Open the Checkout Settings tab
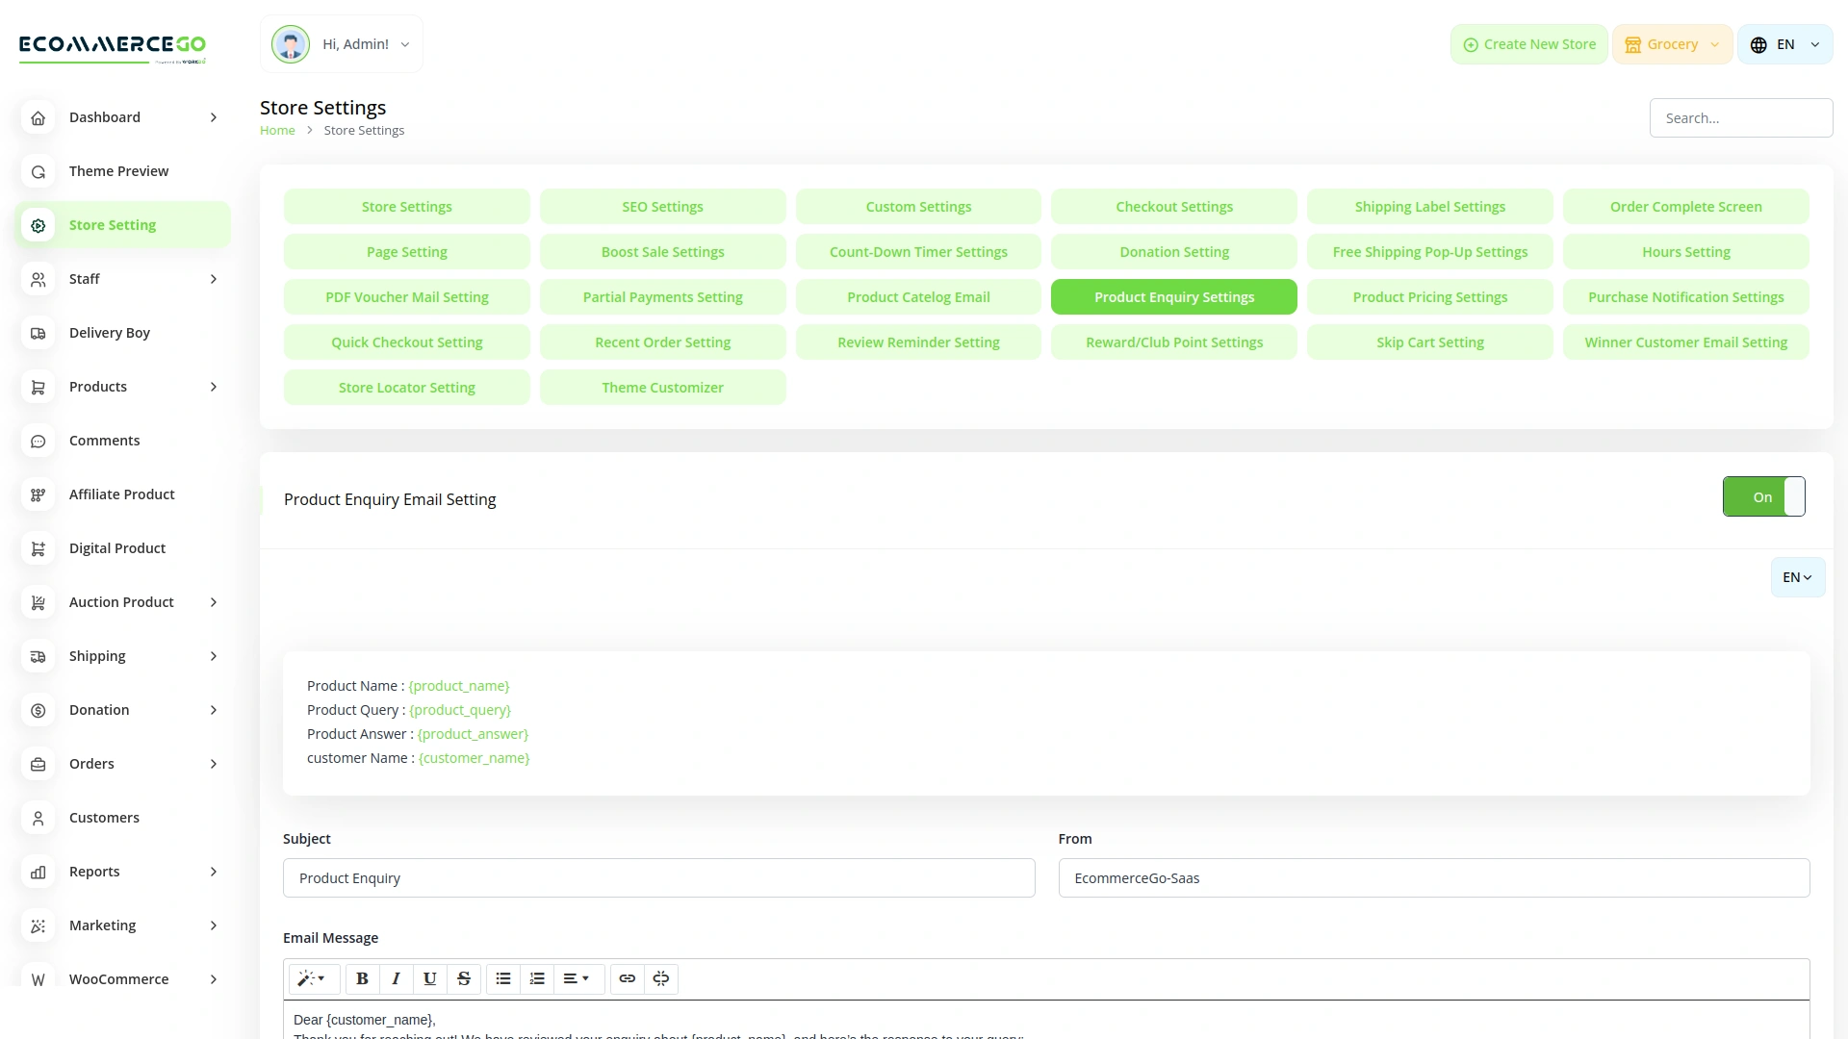 click(x=1173, y=207)
